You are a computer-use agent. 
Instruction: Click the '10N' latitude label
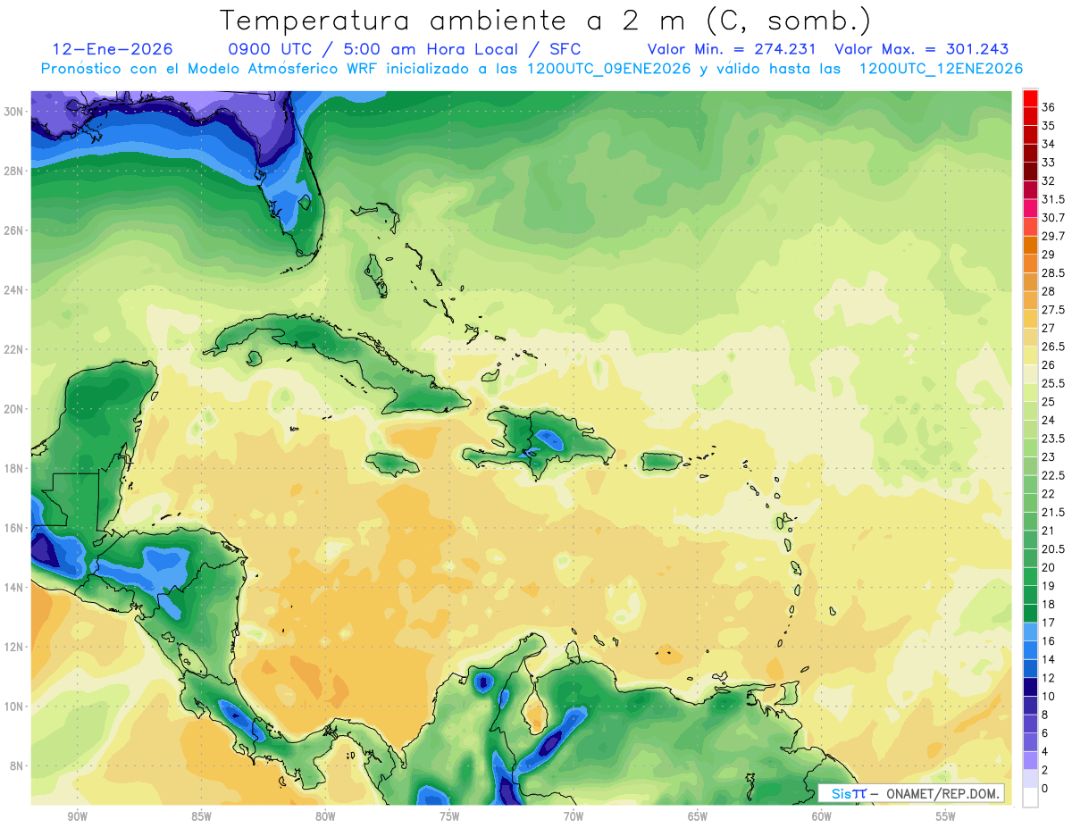(14, 707)
